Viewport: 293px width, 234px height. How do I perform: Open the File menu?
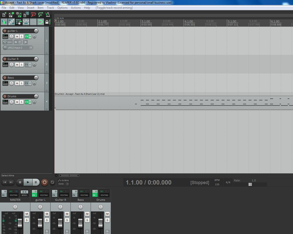click(4, 8)
